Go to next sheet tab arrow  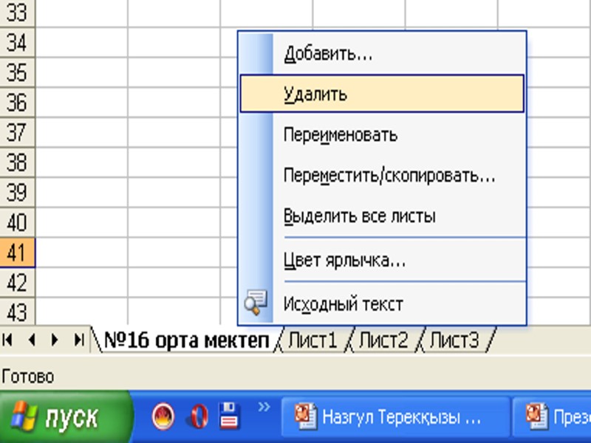point(55,340)
